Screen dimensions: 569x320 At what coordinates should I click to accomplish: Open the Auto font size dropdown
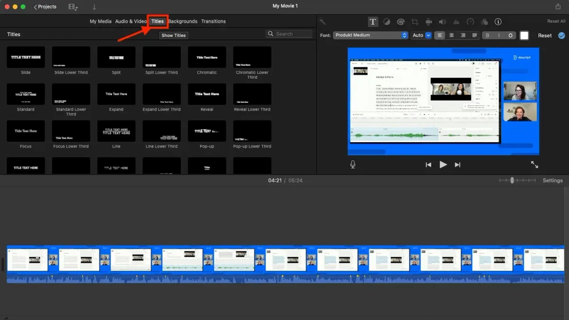click(421, 35)
